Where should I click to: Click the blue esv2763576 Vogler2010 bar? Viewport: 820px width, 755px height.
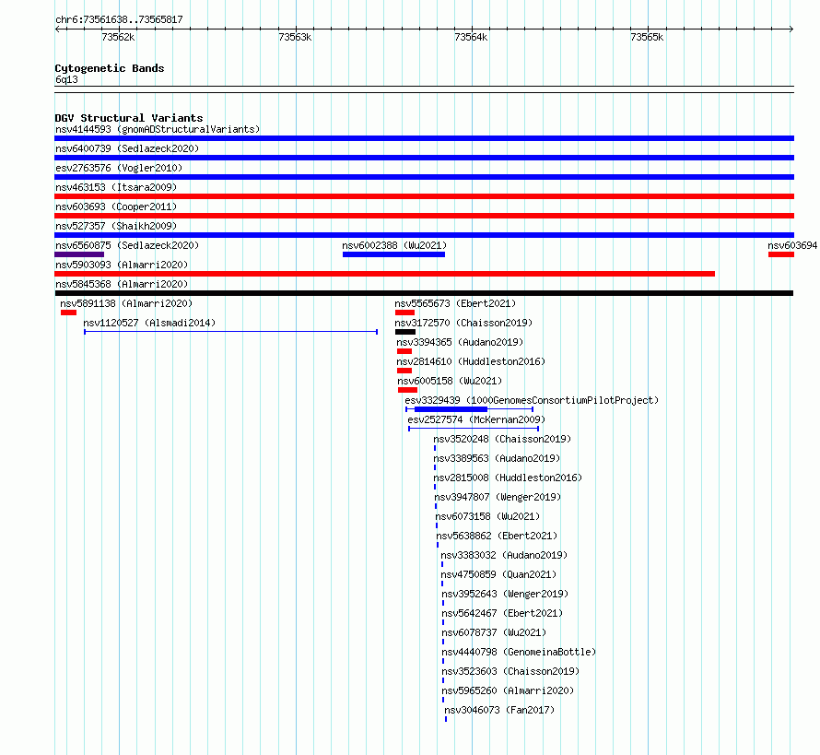[x=424, y=177]
